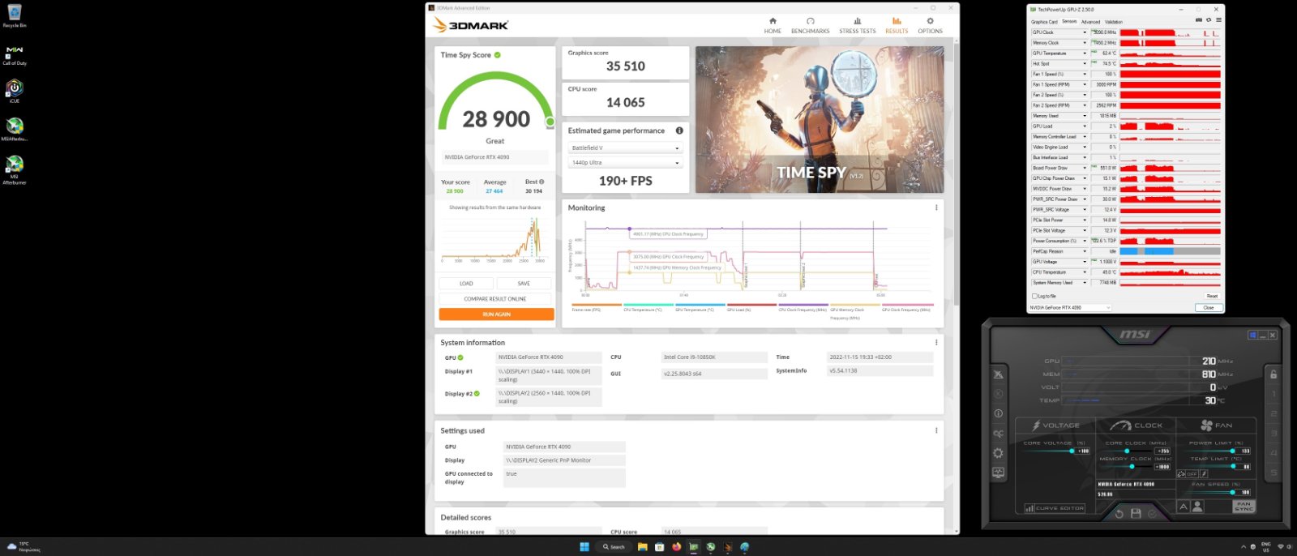Open the 3DMark Home page
The height and width of the screenshot is (556, 1297).
coord(773,25)
